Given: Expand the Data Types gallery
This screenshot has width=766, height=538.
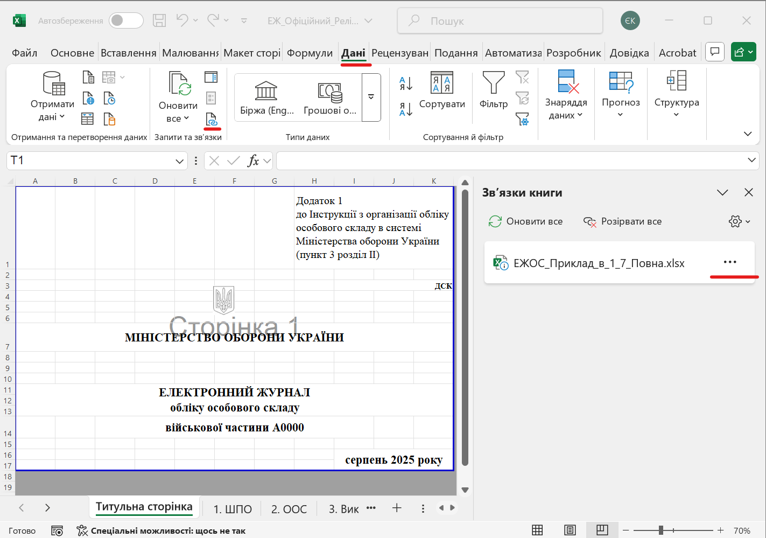Looking at the screenshot, I should pos(371,97).
